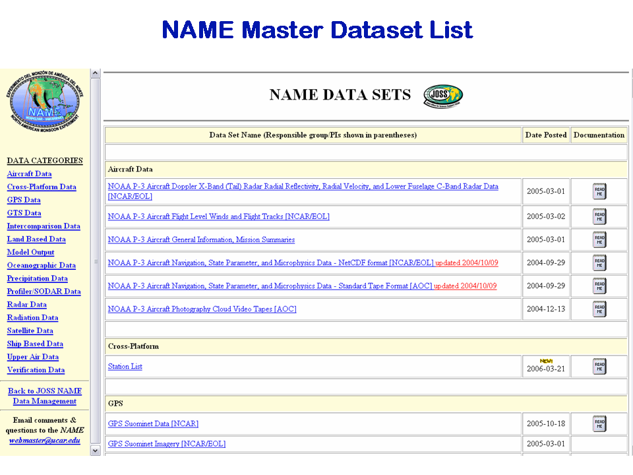The width and height of the screenshot is (633, 475).
Task: Click the sidebar vertical scrollbar track
Action: click(x=95, y=262)
